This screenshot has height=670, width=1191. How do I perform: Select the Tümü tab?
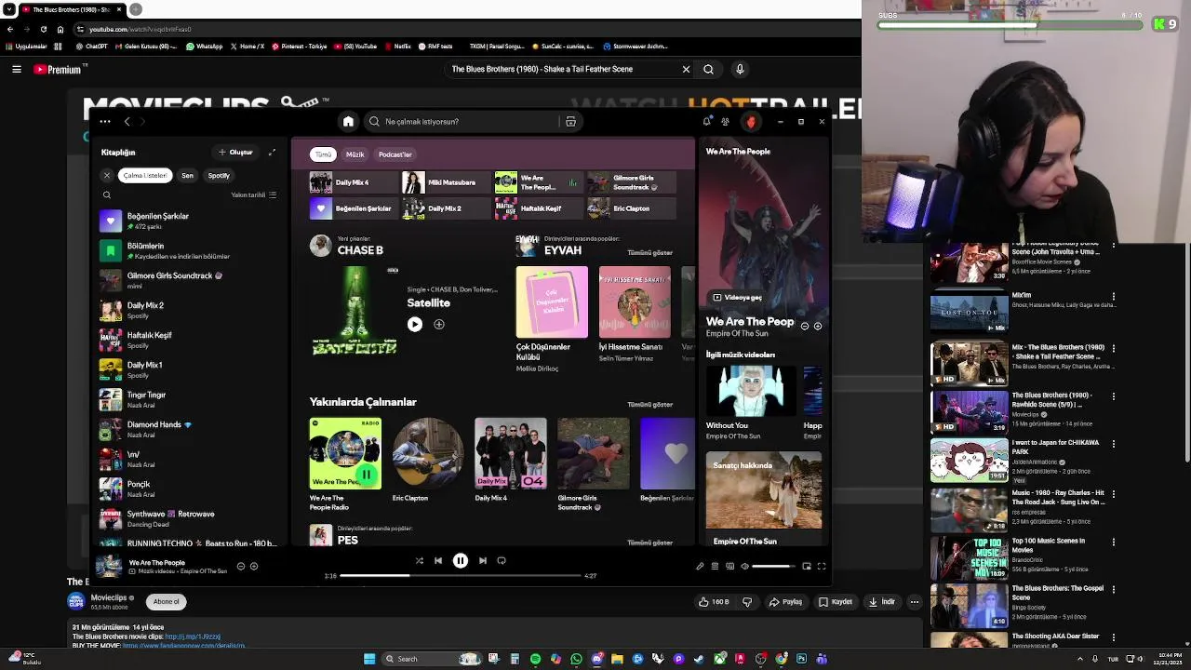click(x=323, y=154)
